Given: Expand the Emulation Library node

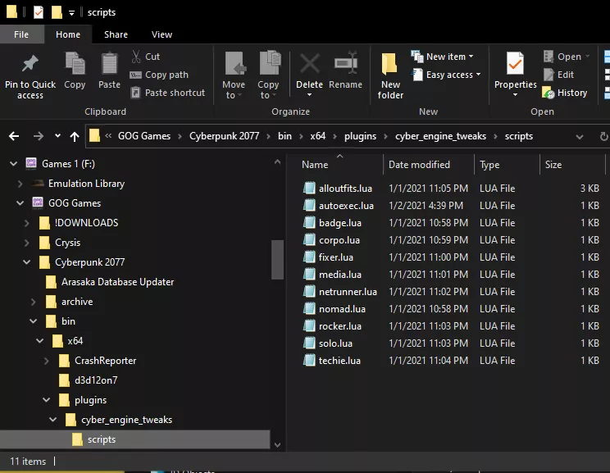Looking at the screenshot, I should [20, 184].
